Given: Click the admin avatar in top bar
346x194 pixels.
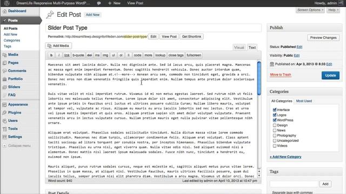Looking at the screenshot, I should click(x=341, y=3).
